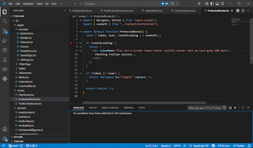This screenshot has width=253, height=148.
Task: Click the FoxClaw command center search box
Action: (122, 4)
